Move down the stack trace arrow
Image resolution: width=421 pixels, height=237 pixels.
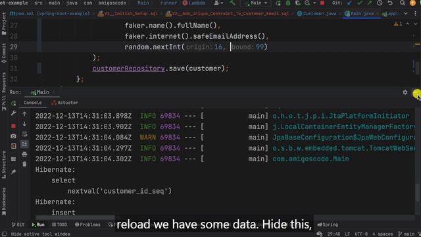point(24,124)
